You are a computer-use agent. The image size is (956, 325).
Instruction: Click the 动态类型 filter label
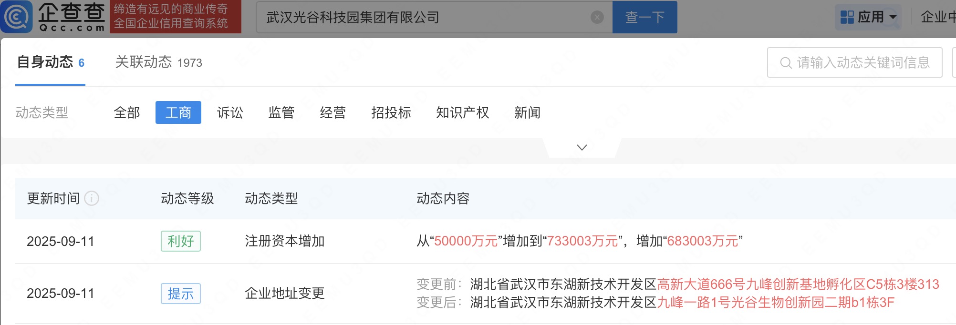(x=42, y=112)
